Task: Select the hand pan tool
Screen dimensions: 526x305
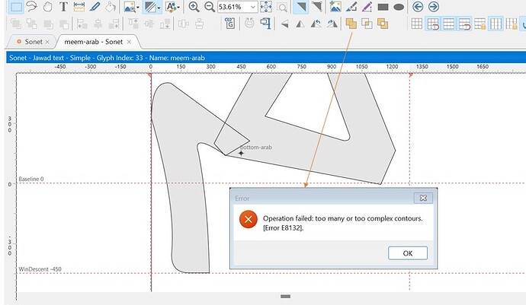Action: pyautogui.click(x=47, y=7)
